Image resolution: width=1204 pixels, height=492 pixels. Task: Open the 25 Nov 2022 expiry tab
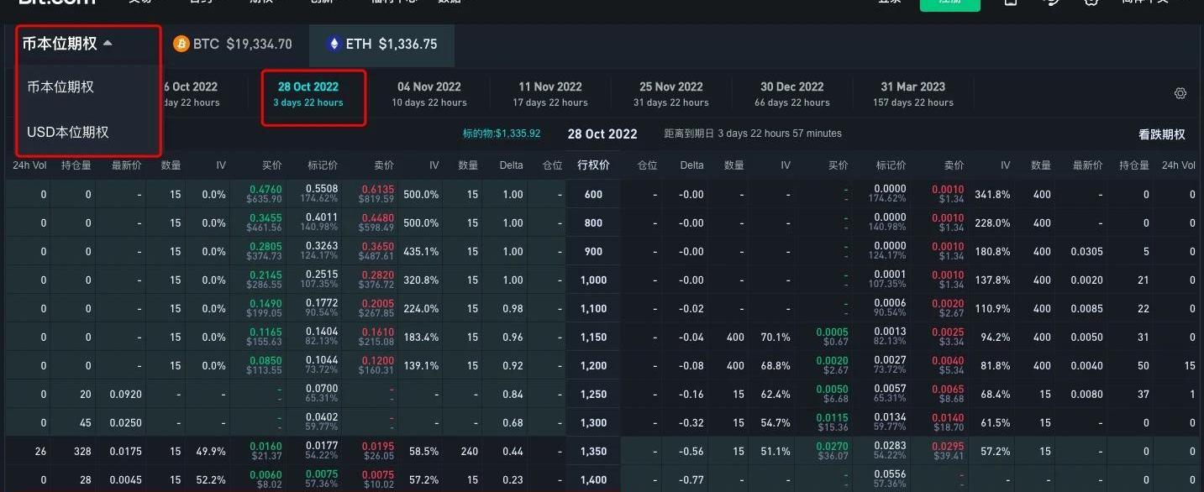[671, 94]
